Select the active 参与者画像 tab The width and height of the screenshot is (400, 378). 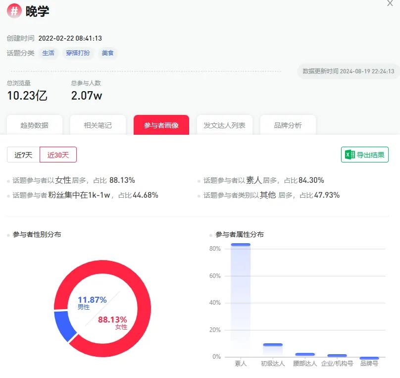point(161,125)
